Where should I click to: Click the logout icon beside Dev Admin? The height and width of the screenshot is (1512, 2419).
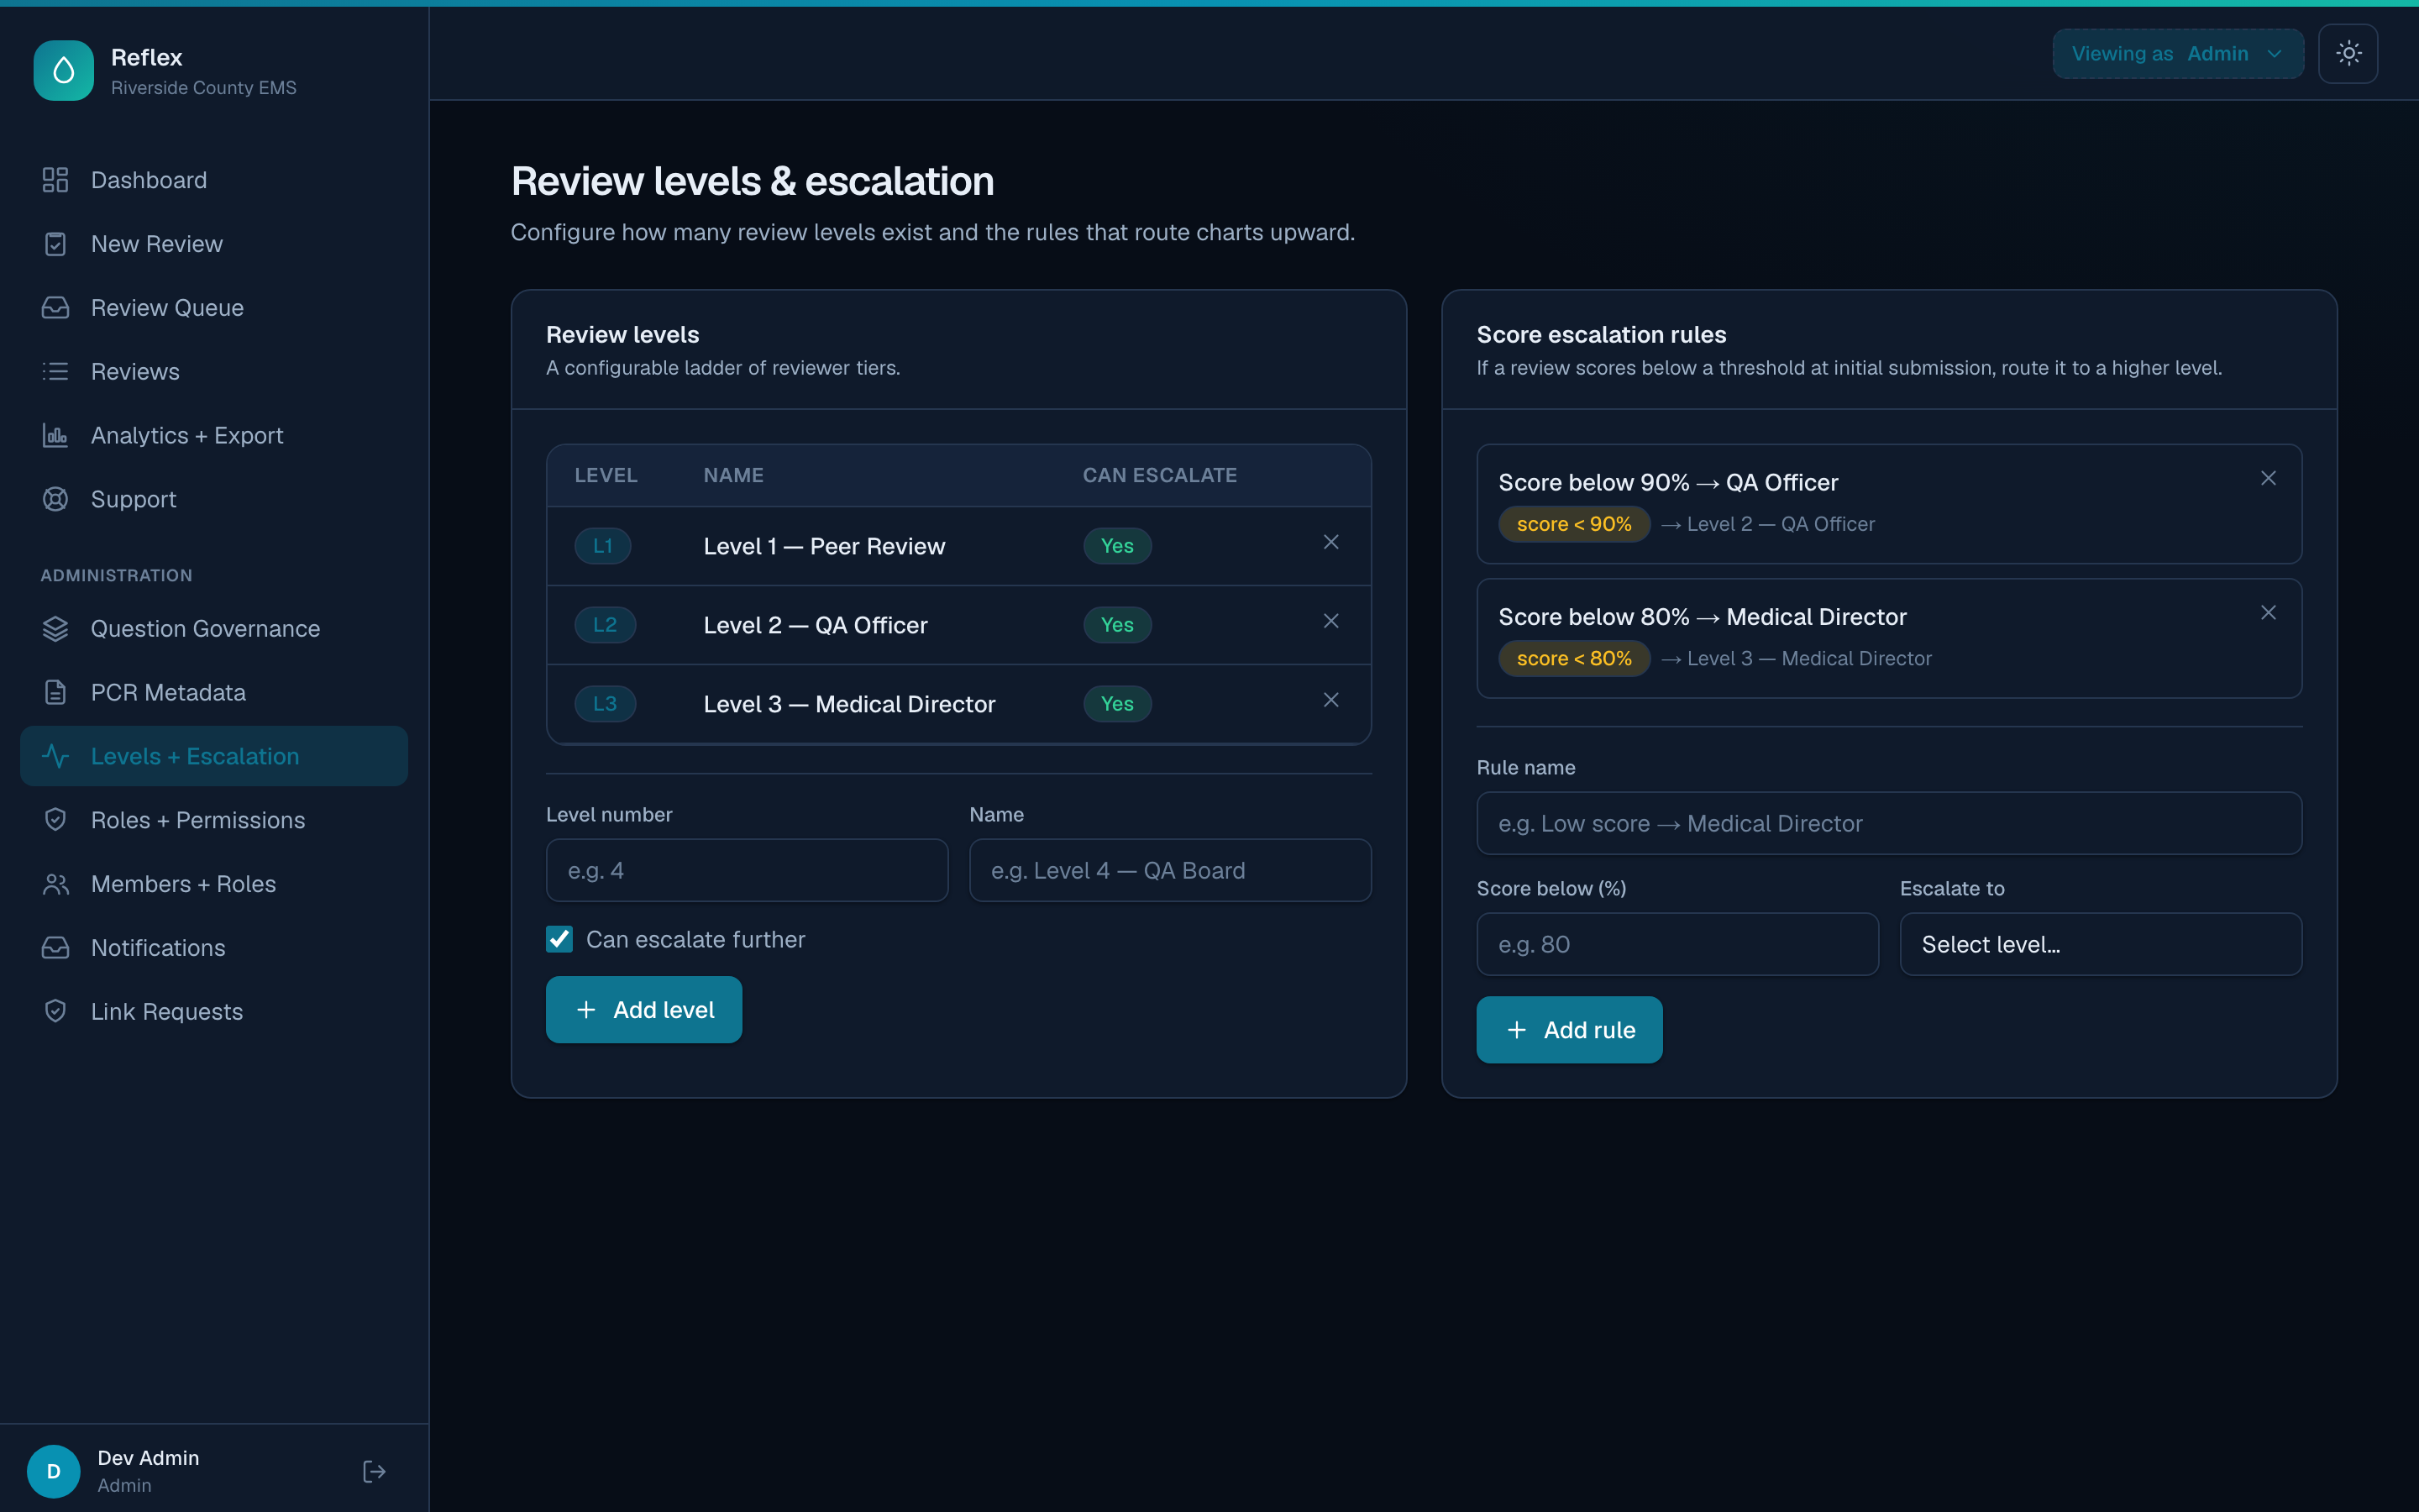(374, 1471)
